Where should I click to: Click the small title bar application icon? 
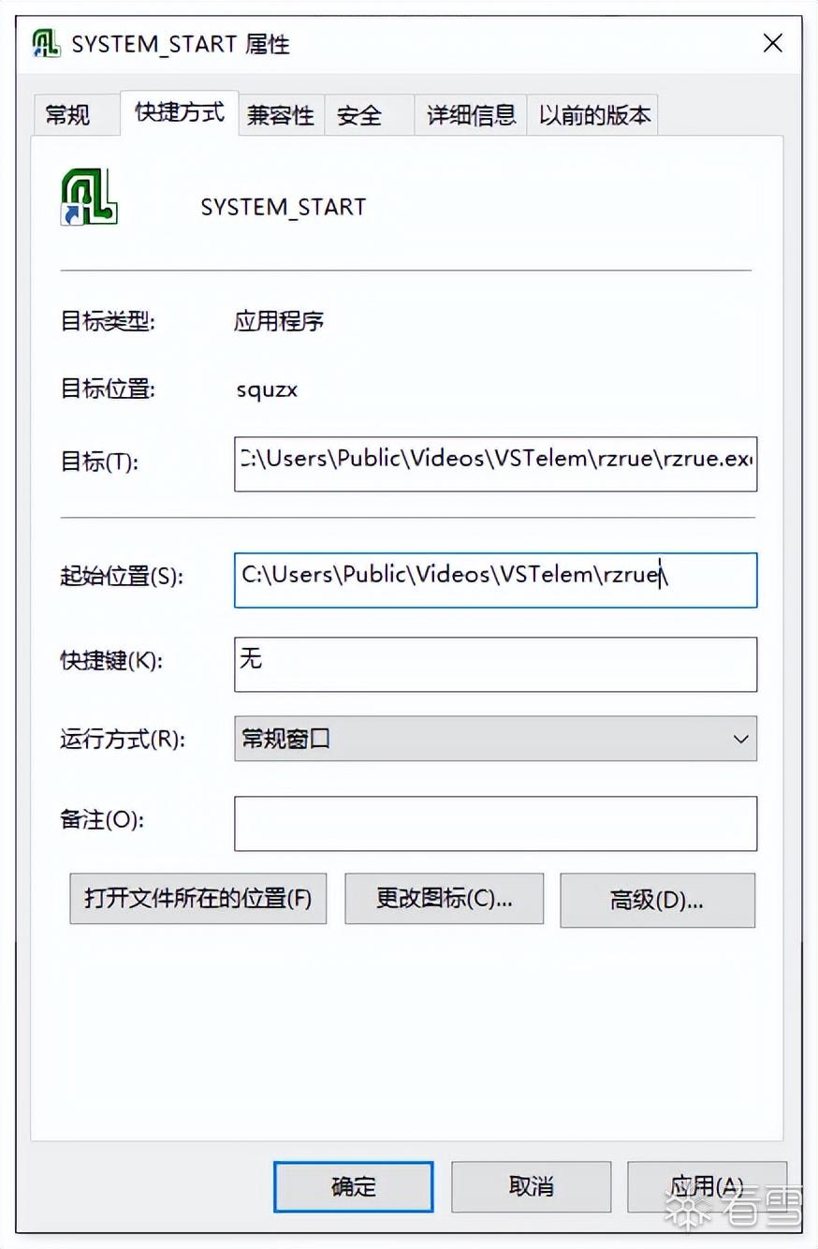[x=46, y=43]
